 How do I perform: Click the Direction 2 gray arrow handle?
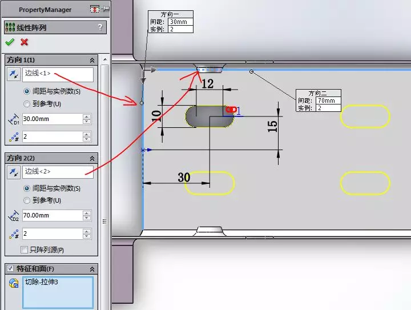tap(152, 70)
